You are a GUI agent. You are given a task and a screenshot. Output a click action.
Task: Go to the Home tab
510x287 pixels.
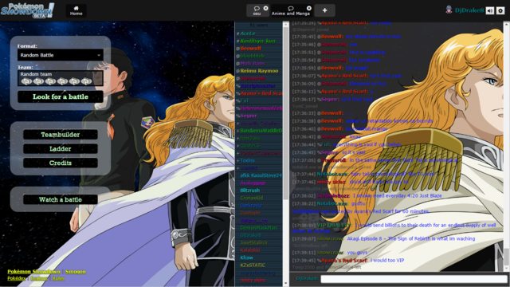pyautogui.click(x=76, y=10)
